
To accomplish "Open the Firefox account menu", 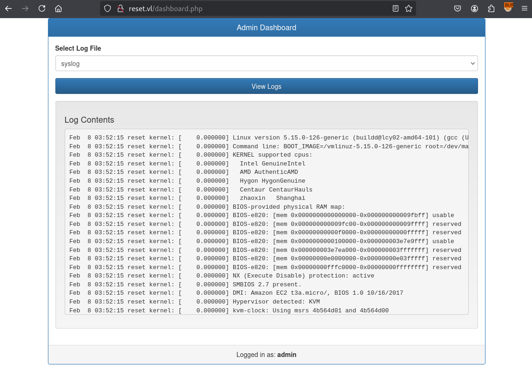I will (x=474, y=8).
